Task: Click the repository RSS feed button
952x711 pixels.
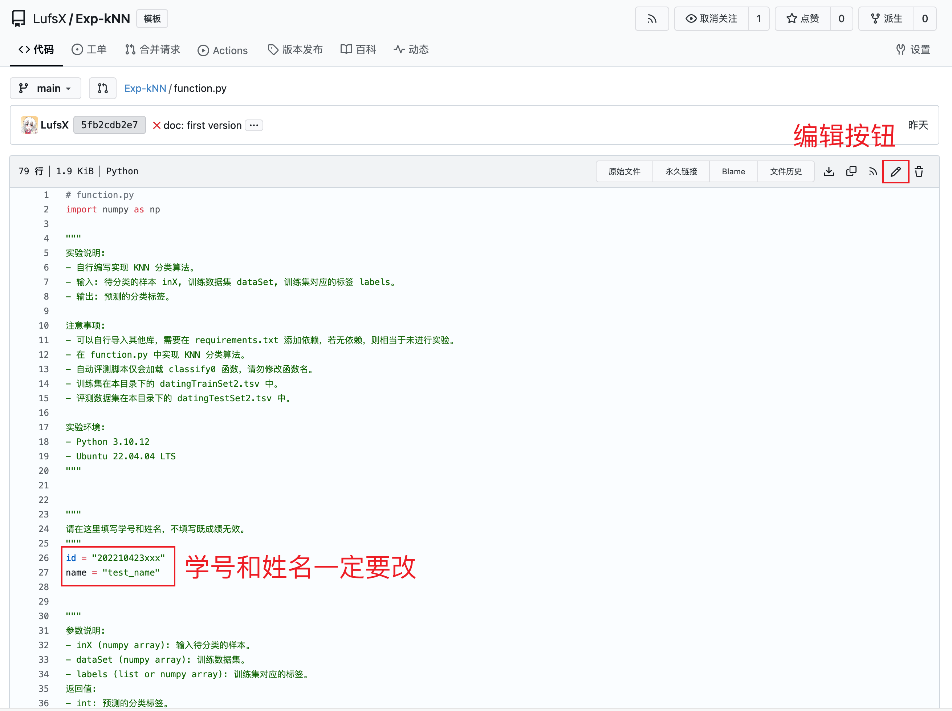Action: pyautogui.click(x=652, y=19)
